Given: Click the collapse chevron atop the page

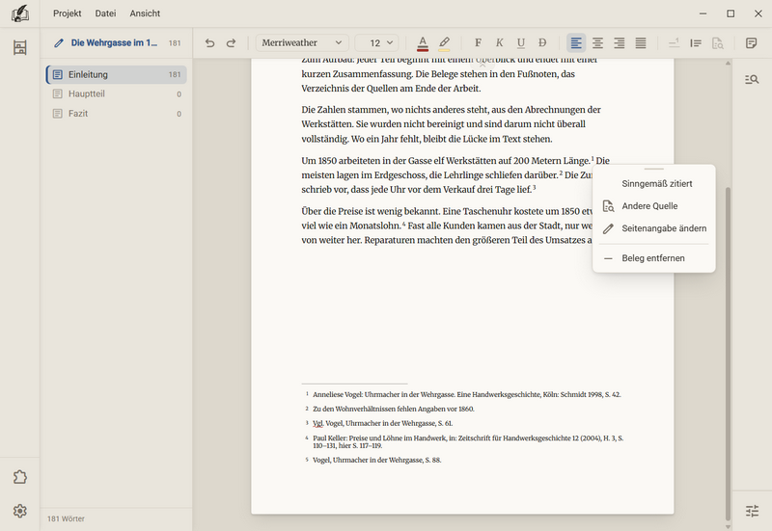Looking at the screenshot, I should pyautogui.click(x=482, y=64).
